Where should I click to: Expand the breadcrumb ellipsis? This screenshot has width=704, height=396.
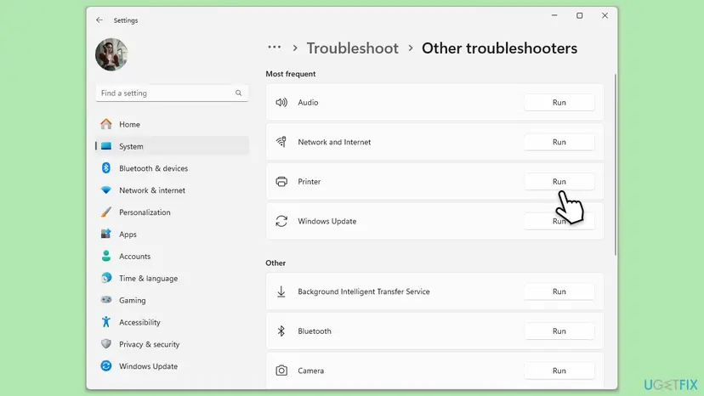click(275, 47)
